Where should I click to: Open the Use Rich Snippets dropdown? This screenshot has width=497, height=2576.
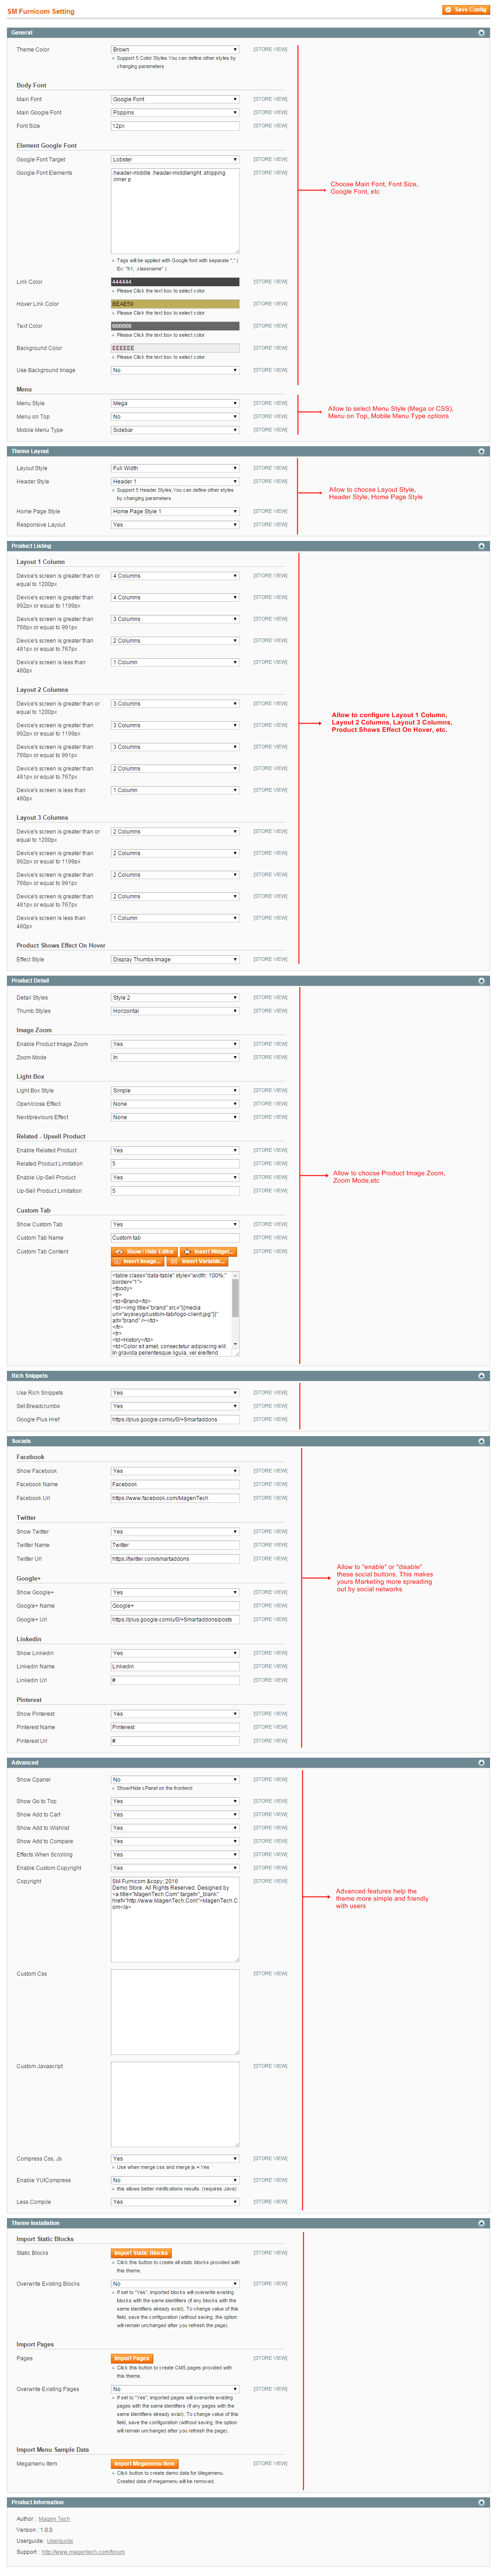tap(175, 1393)
